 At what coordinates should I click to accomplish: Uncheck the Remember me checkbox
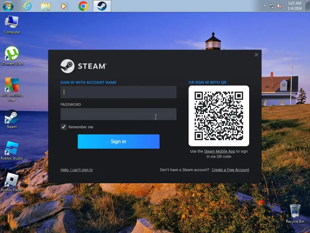coord(64,127)
